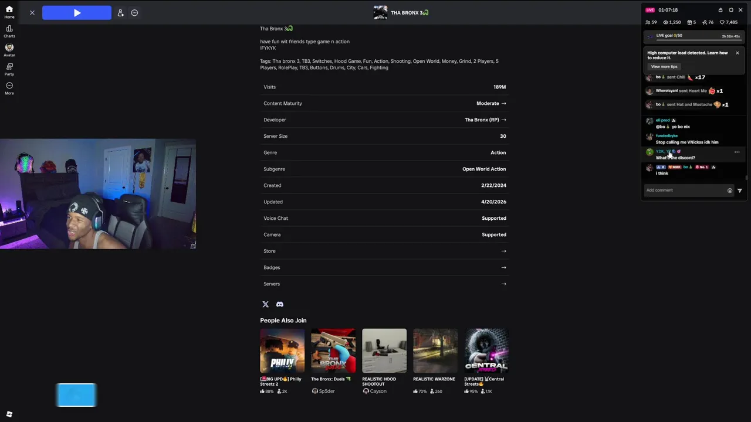Viewport: 751px width, 422px height.
Task: Click the LIVE badge indicator
Action: (x=650, y=10)
